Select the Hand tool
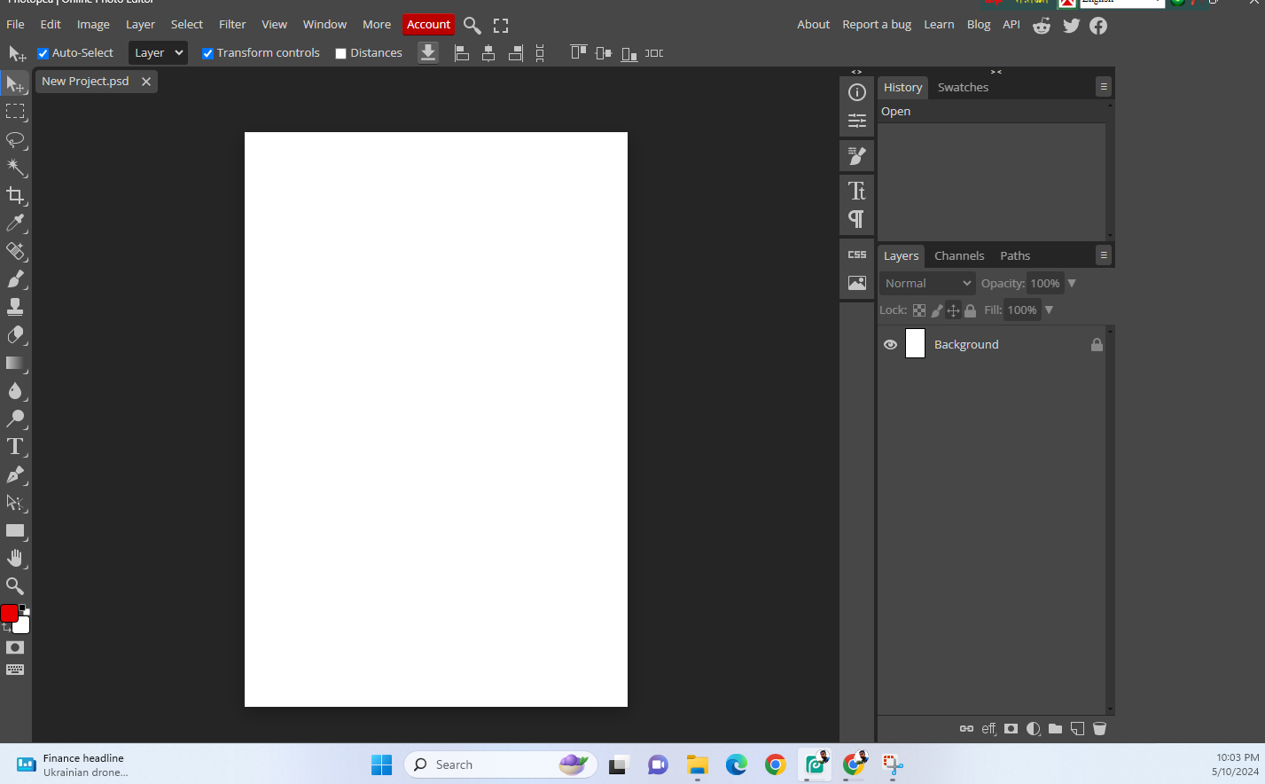1265x784 pixels. click(15, 558)
